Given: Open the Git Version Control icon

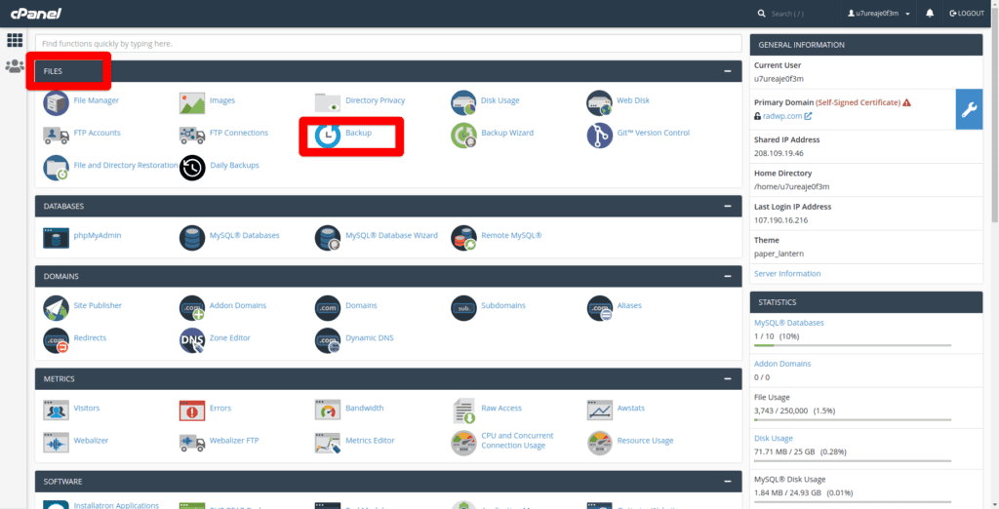Looking at the screenshot, I should [599, 134].
